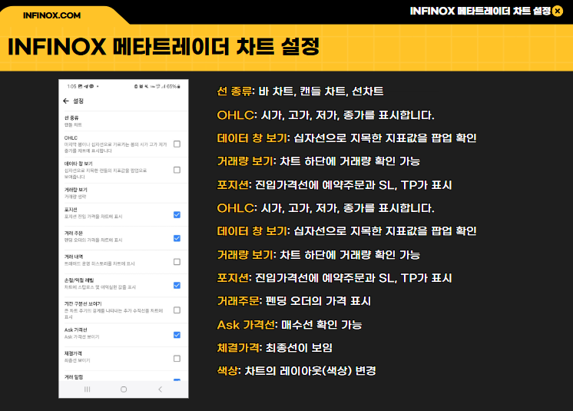Viewport: 573px width, 411px height.
Task: Uncheck the 손절/익절 레벨 checkbox
Action: [x=177, y=285]
